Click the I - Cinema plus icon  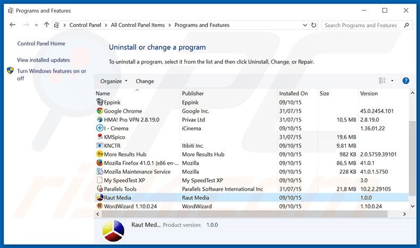tap(99, 128)
